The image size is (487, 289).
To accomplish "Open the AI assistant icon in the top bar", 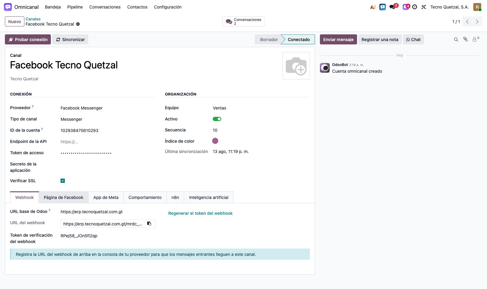I will (x=373, y=7).
